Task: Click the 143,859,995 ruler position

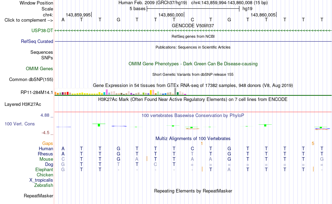Action: [x=78, y=15]
